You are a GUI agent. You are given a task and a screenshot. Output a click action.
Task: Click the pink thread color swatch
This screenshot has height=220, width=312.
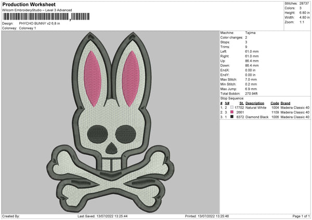coord(232,112)
